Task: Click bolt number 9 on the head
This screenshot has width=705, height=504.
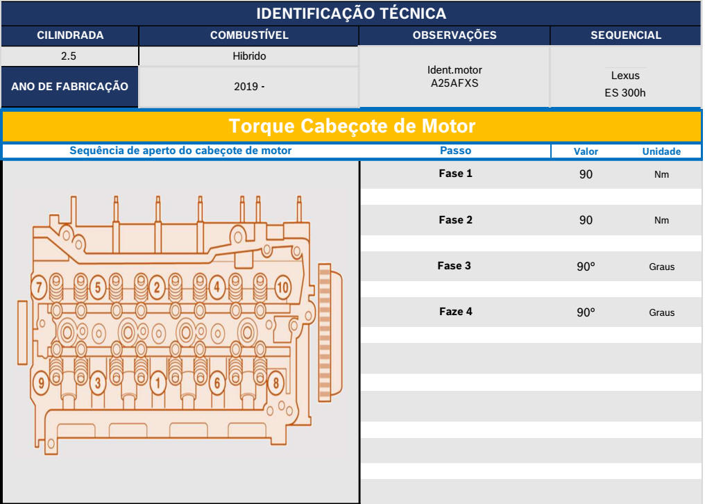Action: point(41,382)
